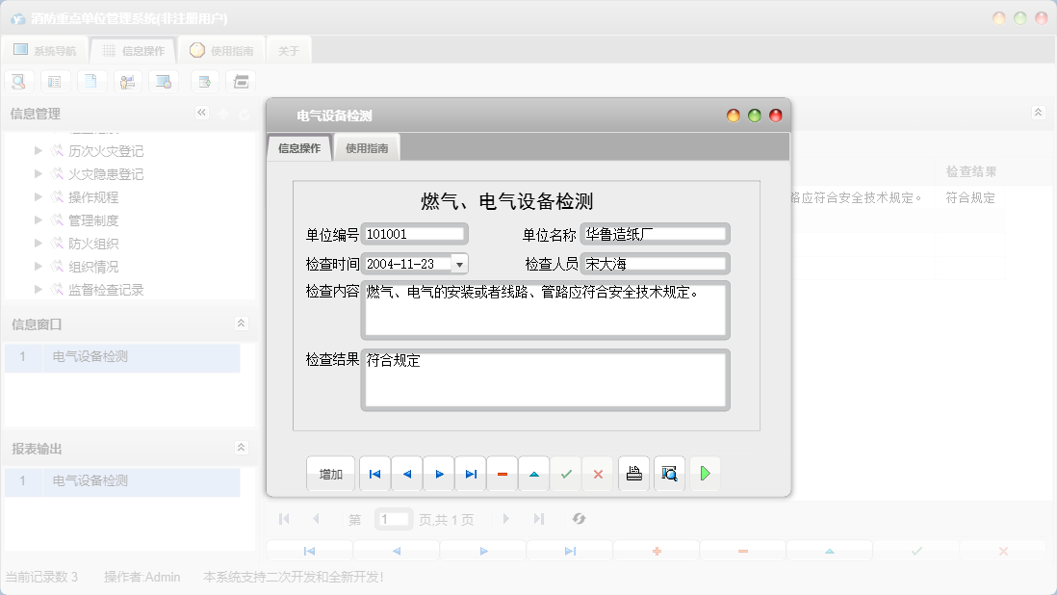1057x595 pixels.
Task: Run the query with the green play icon
Action: 705,473
